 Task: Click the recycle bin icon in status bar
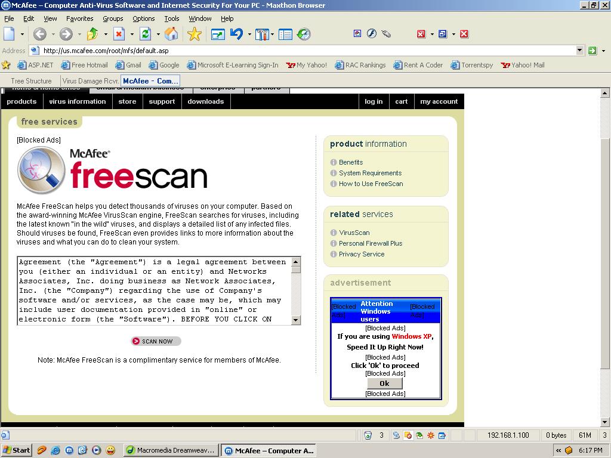pos(368,435)
